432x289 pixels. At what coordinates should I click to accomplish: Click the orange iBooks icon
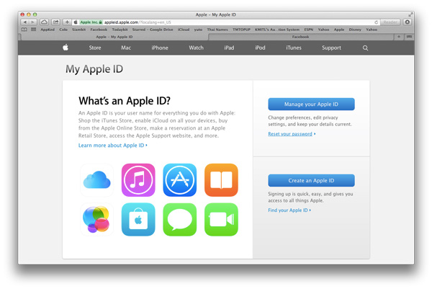[x=221, y=180]
